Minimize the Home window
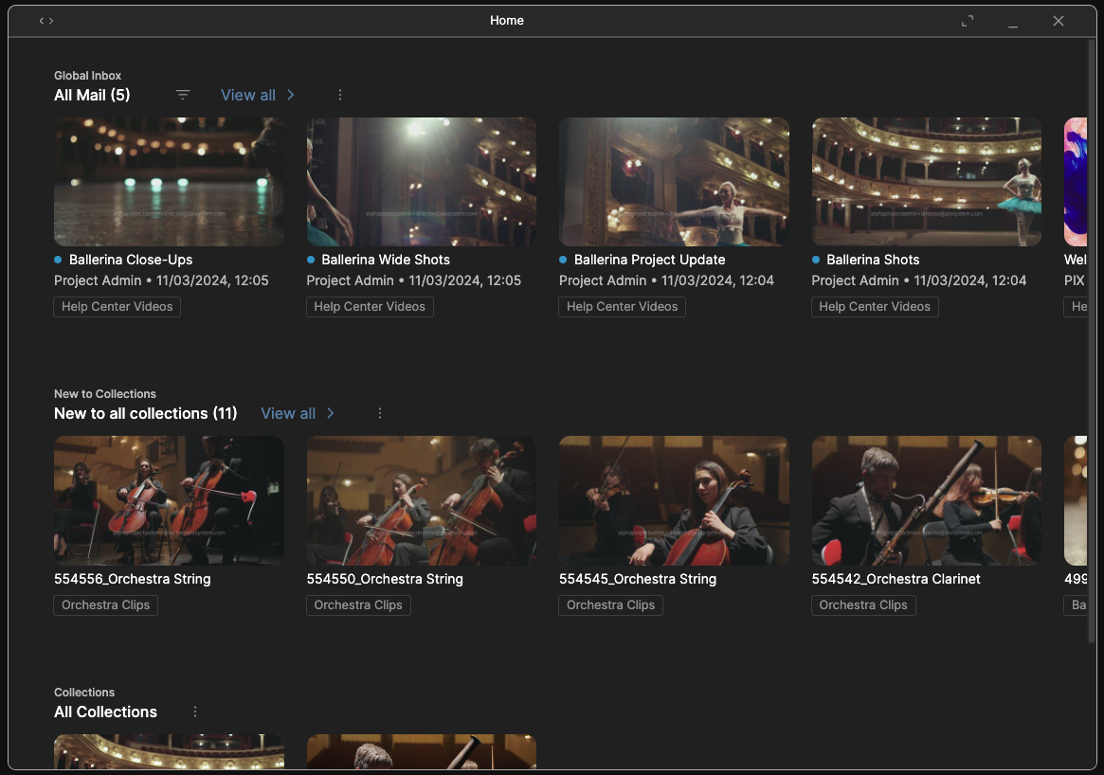This screenshot has height=775, width=1104. [1013, 26]
